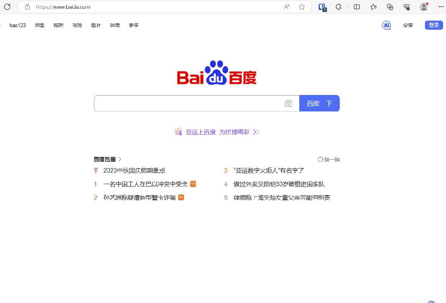Toggle the address bar favorite star
The width and height of the screenshot is (446, 303).
(302, 7)
